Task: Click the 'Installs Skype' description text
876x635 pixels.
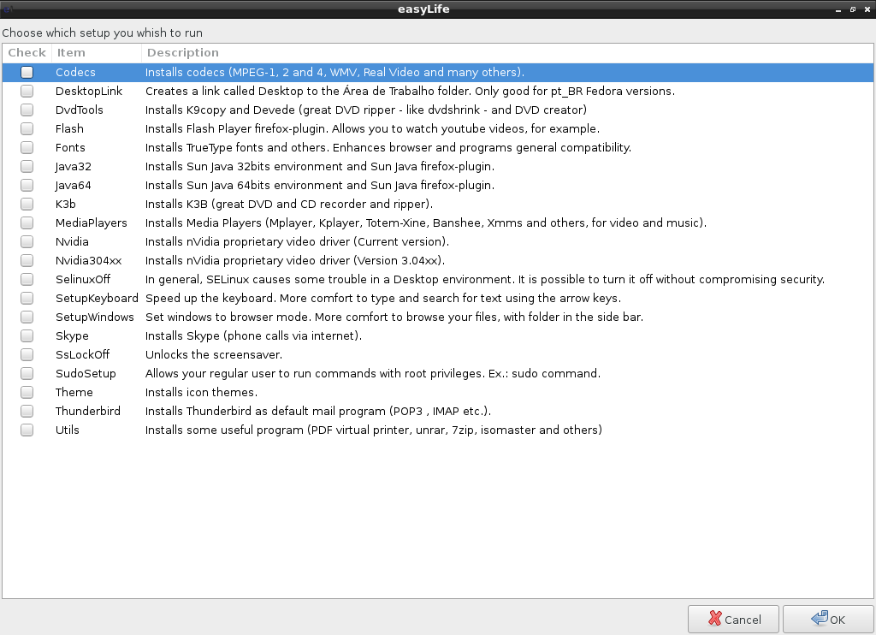Action: tap(253, 336)
